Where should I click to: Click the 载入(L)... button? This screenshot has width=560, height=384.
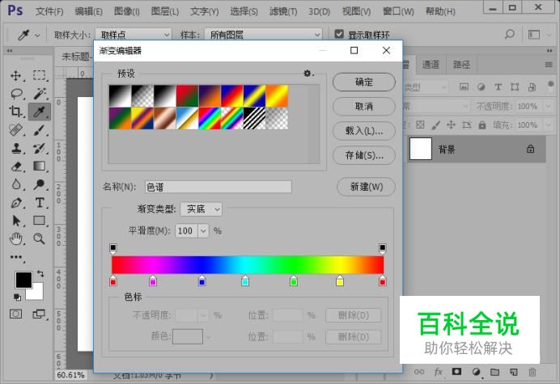(364, 131)
